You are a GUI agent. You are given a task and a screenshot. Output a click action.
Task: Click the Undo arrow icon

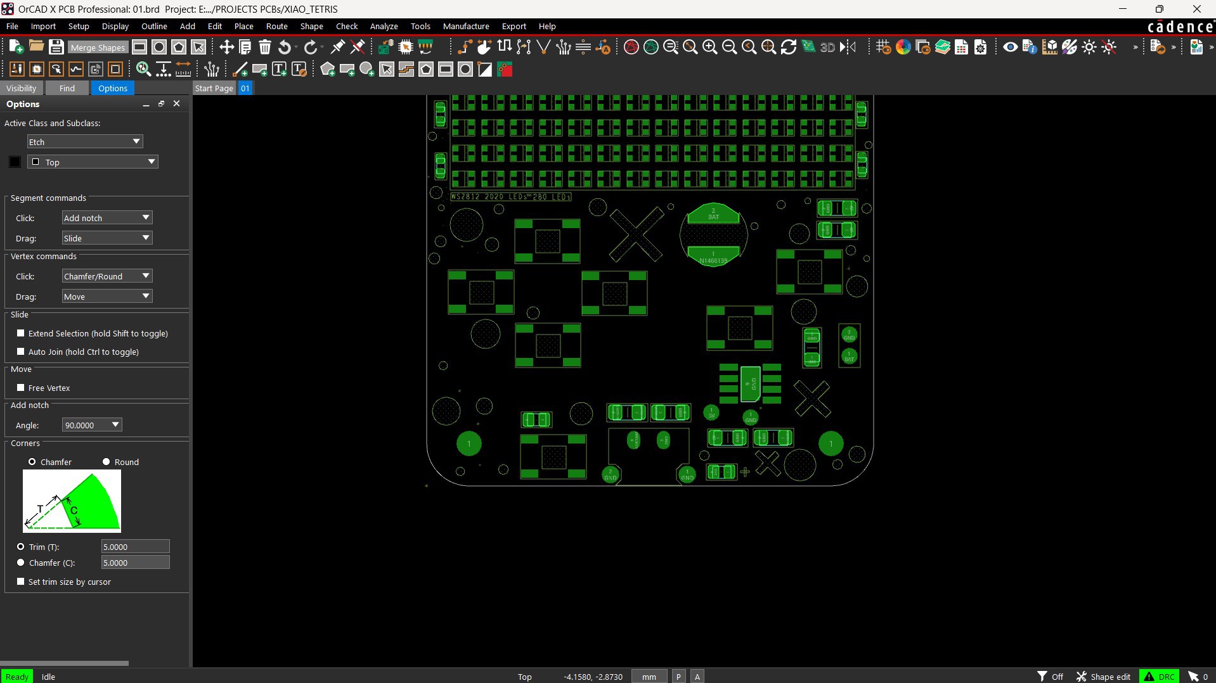coord(285,47)
